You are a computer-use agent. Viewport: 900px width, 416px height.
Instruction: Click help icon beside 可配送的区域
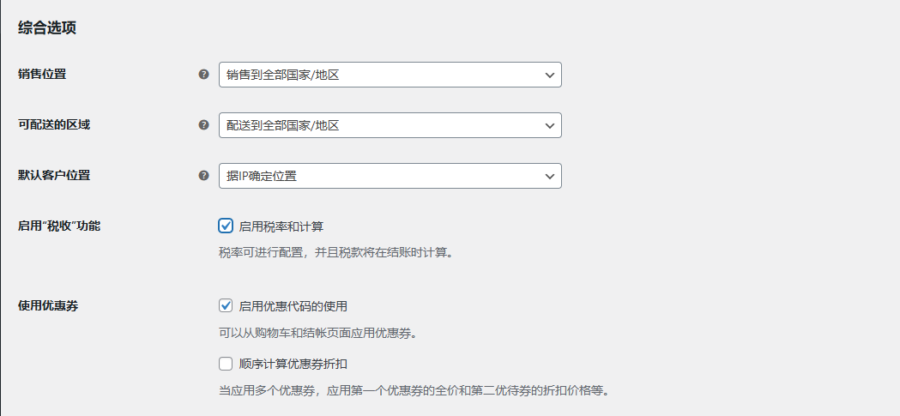(203, 124)
